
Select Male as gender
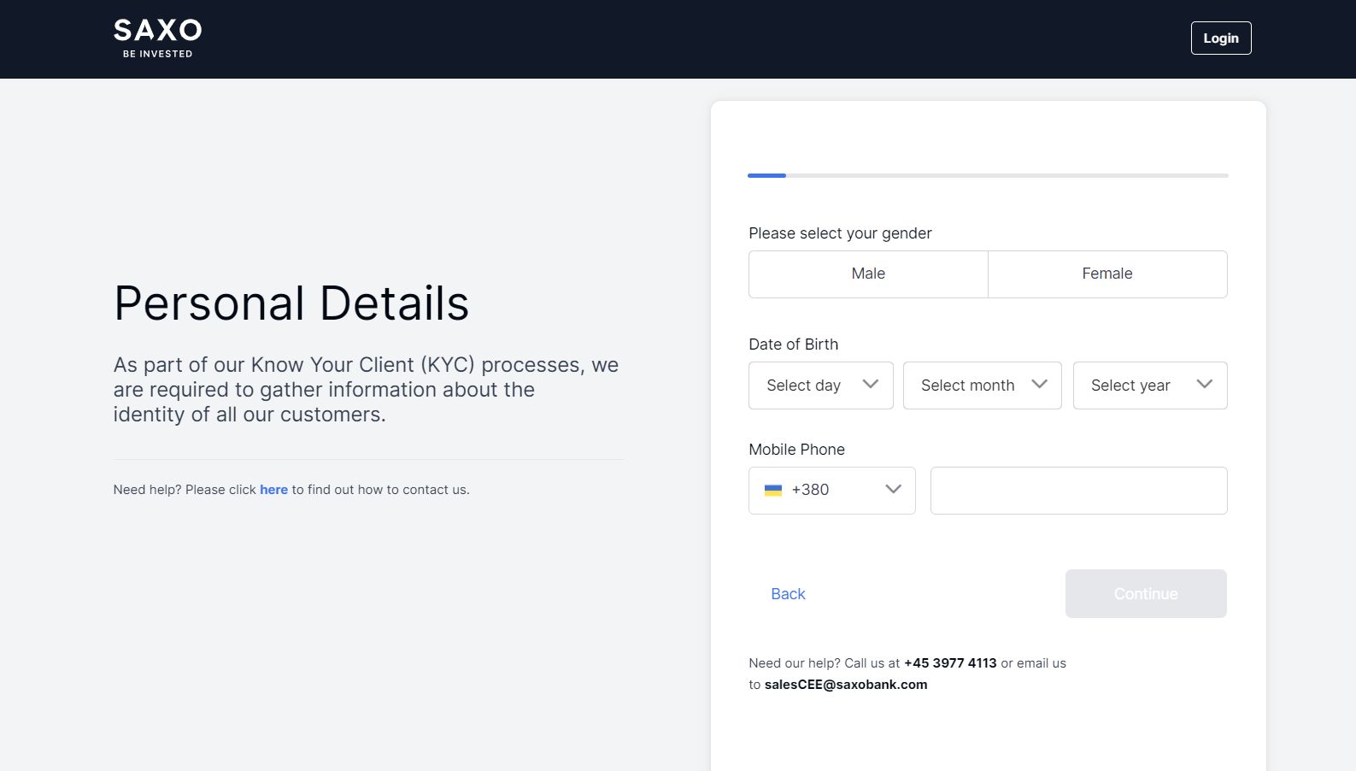click(868, 274)
